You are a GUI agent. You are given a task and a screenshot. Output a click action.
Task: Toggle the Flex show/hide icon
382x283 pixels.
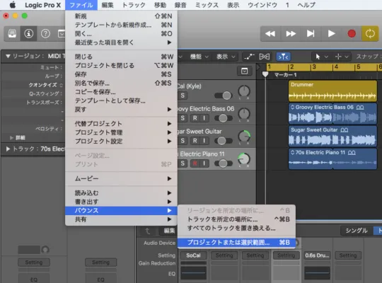[265, 57]
